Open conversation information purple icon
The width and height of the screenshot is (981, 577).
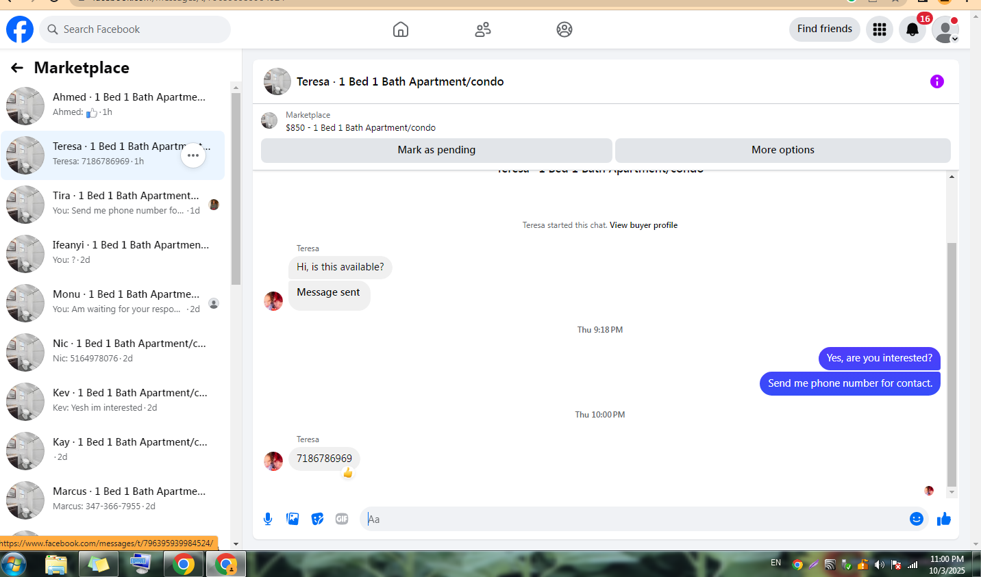pyautogui.click(x=937, y=81)
